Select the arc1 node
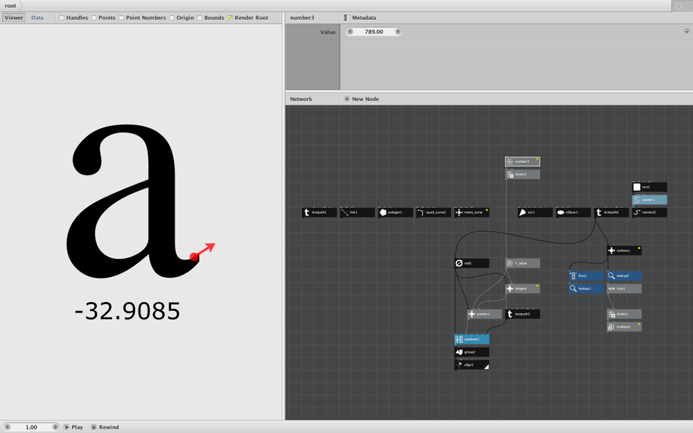This screenshot has height=433, width=693. (535, 213)
